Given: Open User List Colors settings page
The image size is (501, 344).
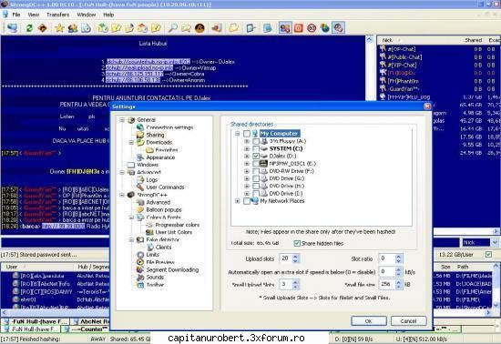Looking at the screenshot, I should [173, 232].
